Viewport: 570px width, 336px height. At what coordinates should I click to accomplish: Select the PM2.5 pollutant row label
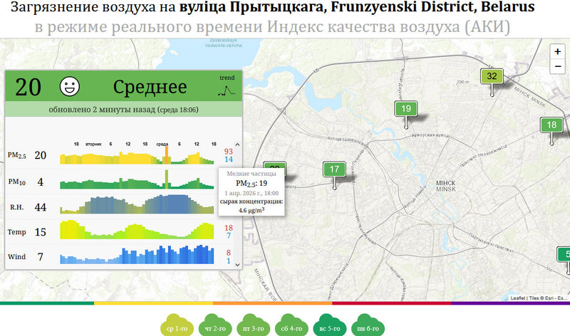coord(16,155)
